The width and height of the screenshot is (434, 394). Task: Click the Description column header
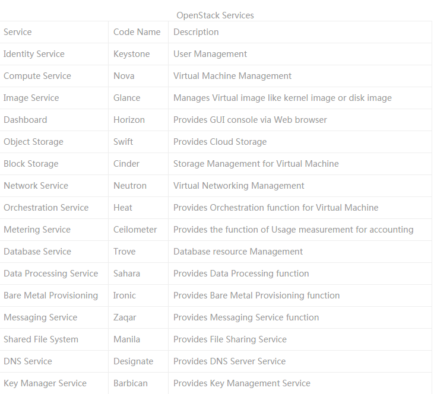(196, 32)
